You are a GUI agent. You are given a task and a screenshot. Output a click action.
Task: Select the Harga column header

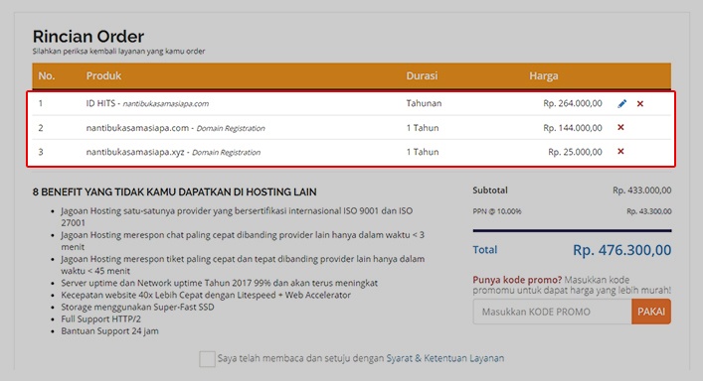[543, 75]
